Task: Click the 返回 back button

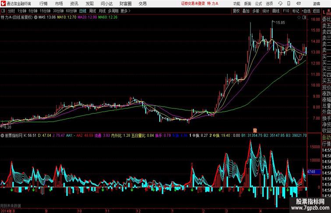Action: [316, 11]
